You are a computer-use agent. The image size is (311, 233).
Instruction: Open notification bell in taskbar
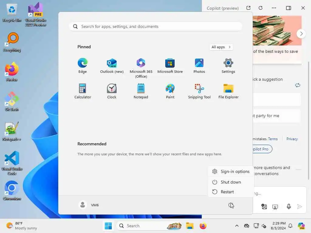point(290,226)
